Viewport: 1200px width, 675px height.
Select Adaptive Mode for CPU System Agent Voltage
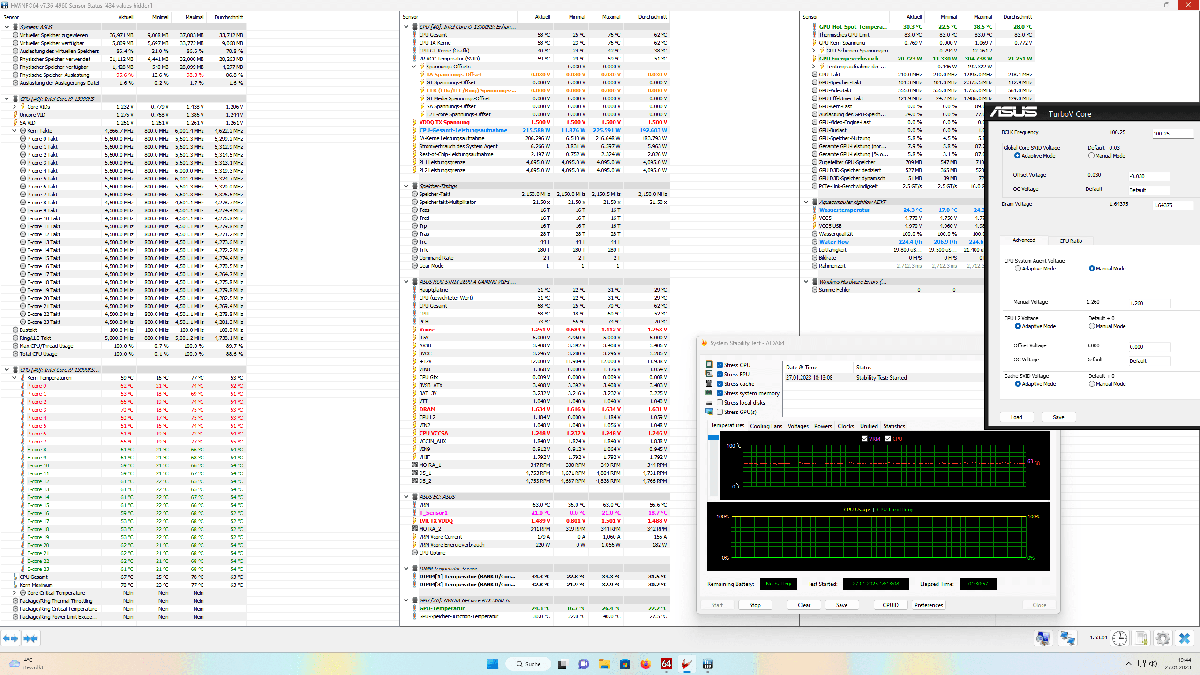tap(1018, 269)
